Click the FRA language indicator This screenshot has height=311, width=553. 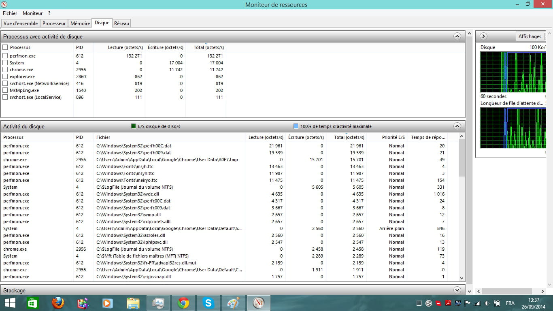pyautogui.click(x=510, y=303)
